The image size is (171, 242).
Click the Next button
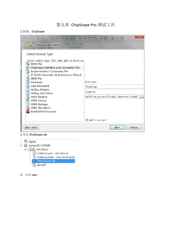[118, 127]
